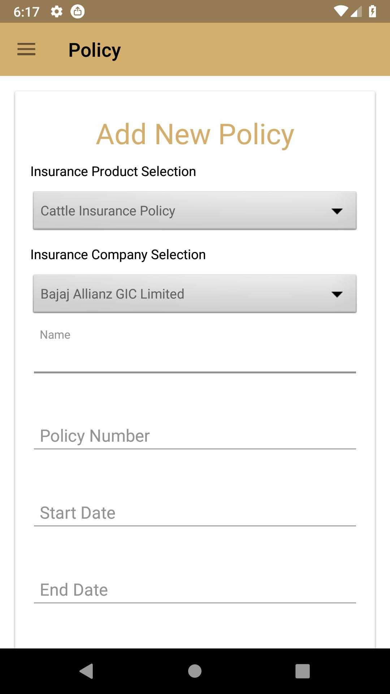The height and width of the screenshot is (694, 390).
Task: Tap the battery charging icon
Action: (x=372, y=12)
